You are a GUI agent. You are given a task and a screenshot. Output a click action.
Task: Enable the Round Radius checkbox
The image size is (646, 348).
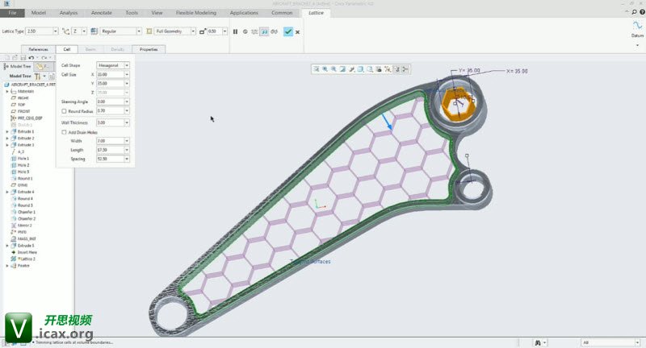65,110
